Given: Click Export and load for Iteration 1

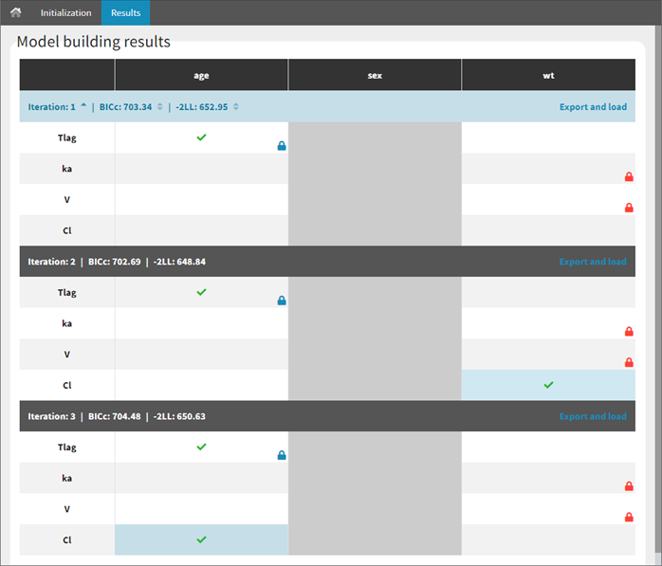Looking at the screenshot, I should [593, 107].
